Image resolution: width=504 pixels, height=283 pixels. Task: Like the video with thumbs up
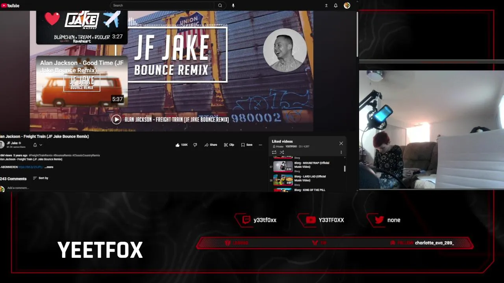pos(182,145)
